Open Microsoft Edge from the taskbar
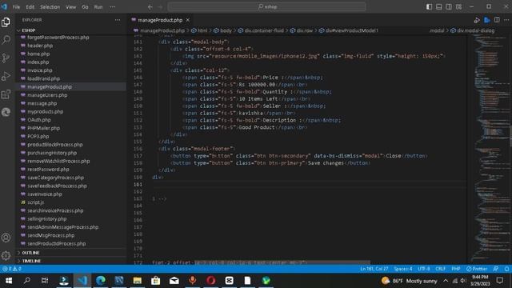 (x=101, y=281)
